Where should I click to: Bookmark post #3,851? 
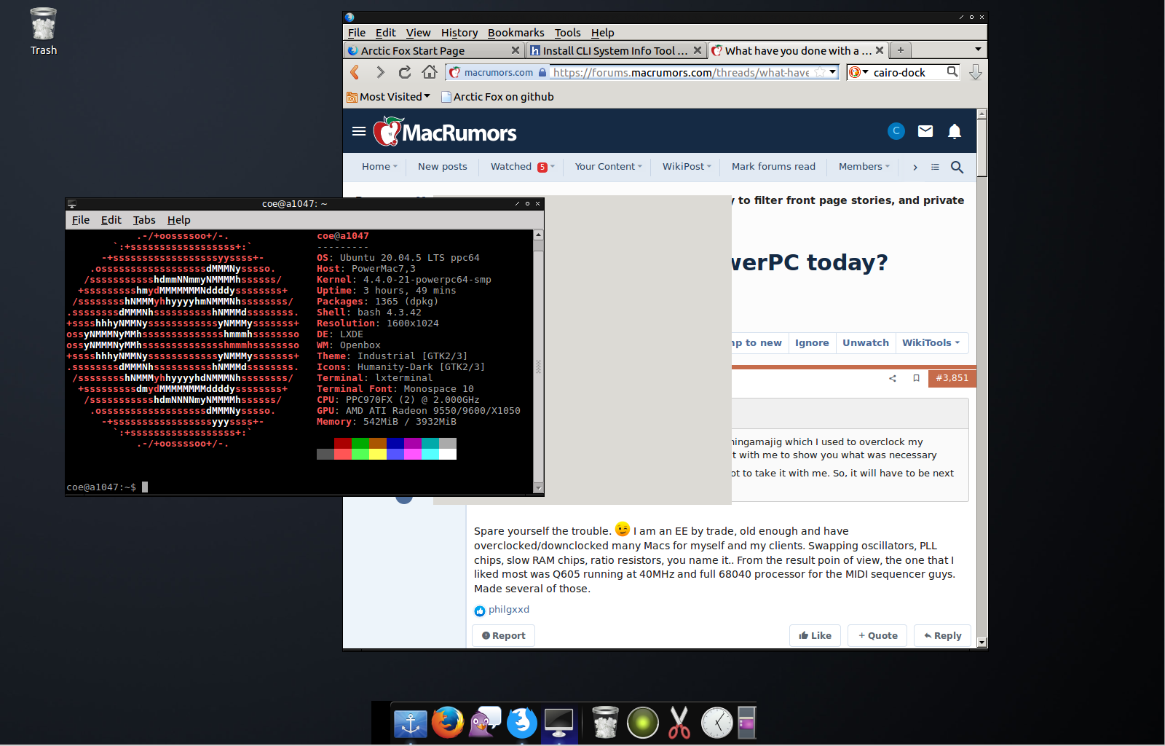(x=916, y=378)
